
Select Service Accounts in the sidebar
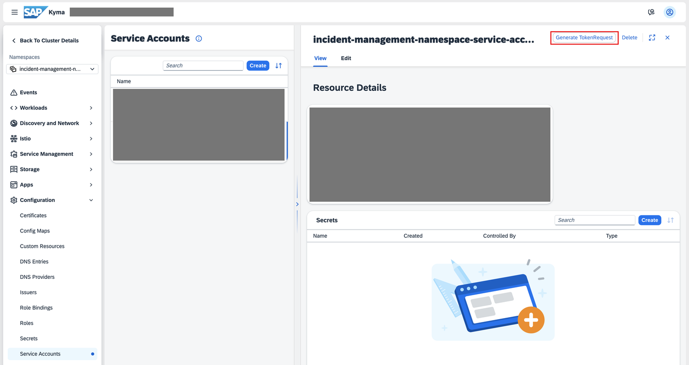52,354
